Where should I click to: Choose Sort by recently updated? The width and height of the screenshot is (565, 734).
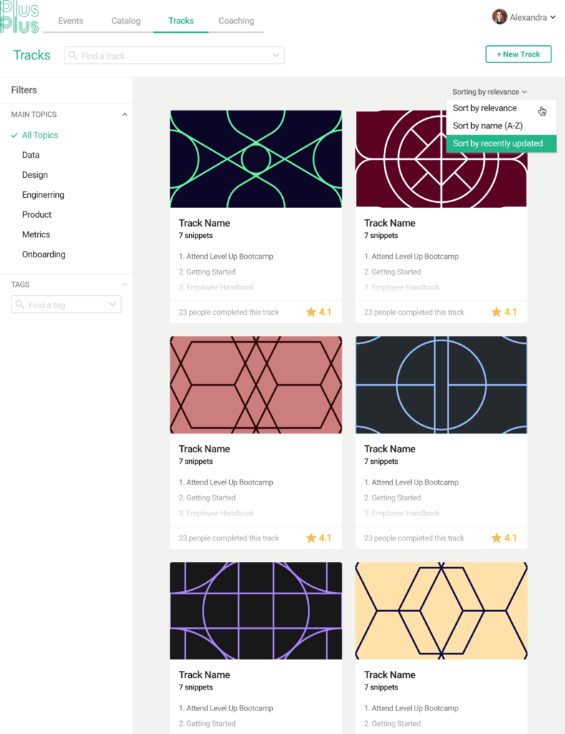point(501,143)
